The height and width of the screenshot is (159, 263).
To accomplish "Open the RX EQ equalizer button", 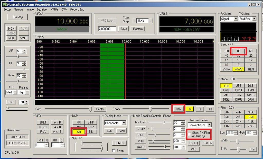I will [194, 143].
